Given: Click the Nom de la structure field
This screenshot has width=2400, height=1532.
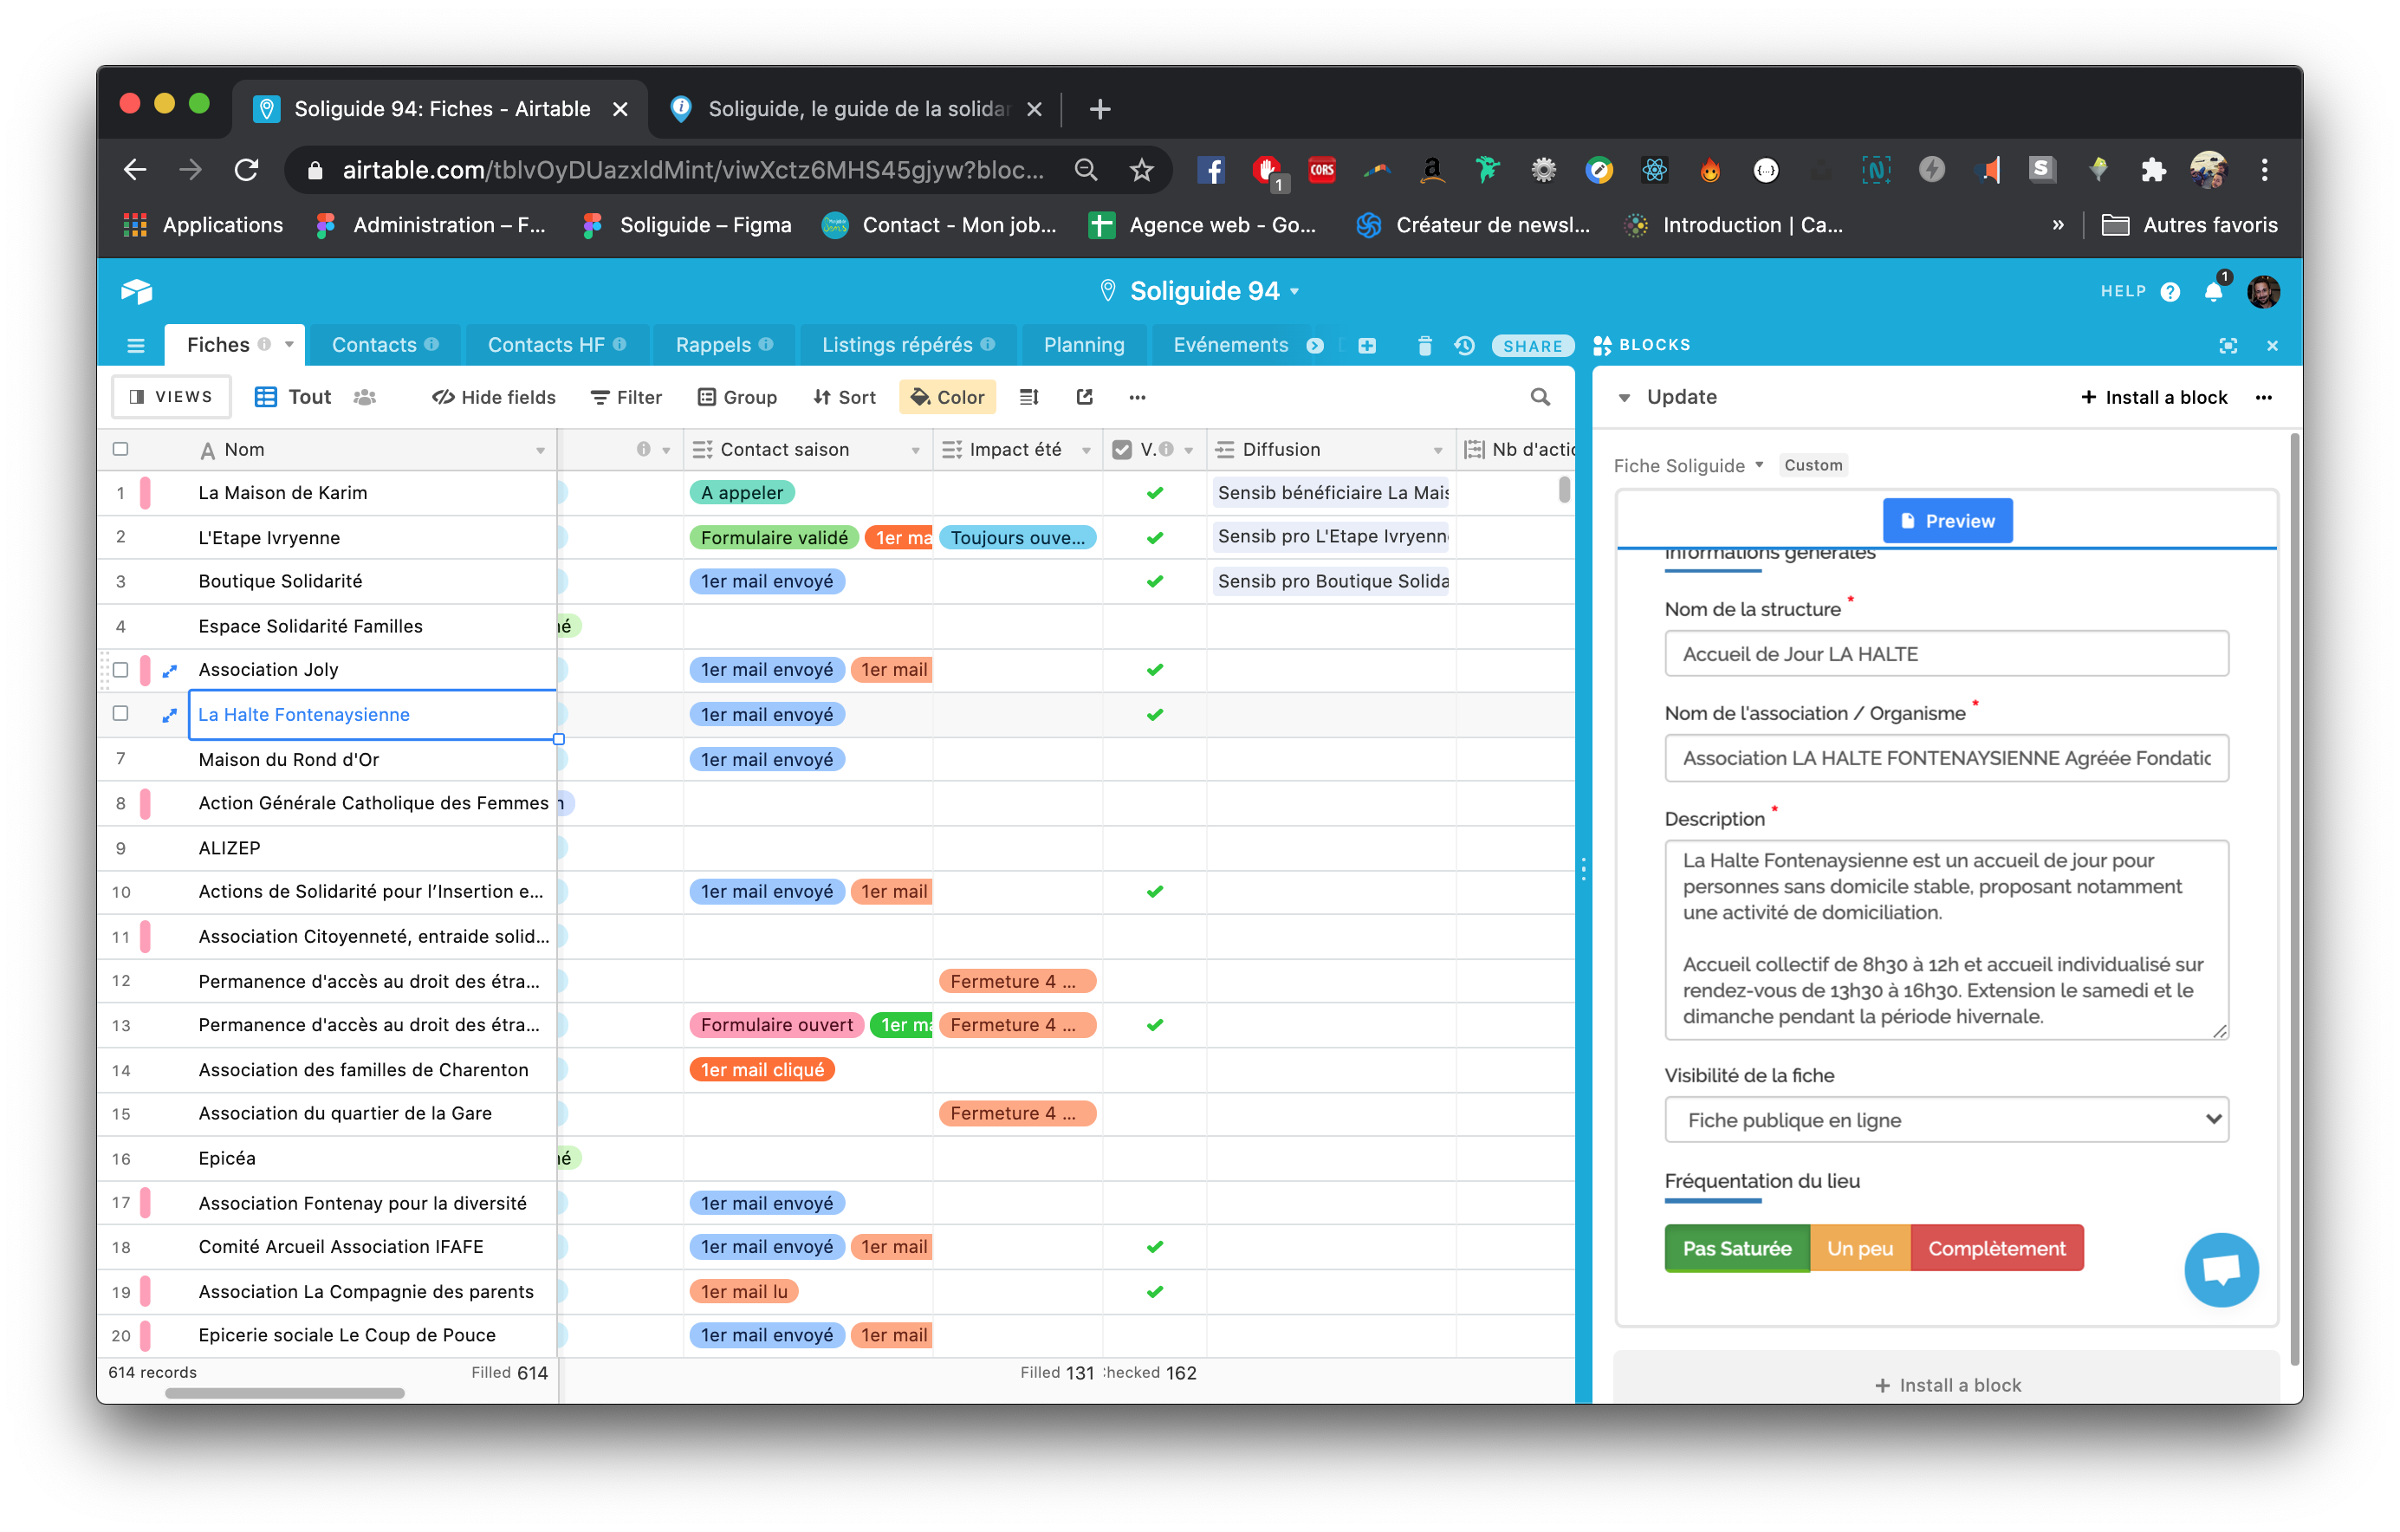Looking at the screenshot, I should [x=1945, y=654].
